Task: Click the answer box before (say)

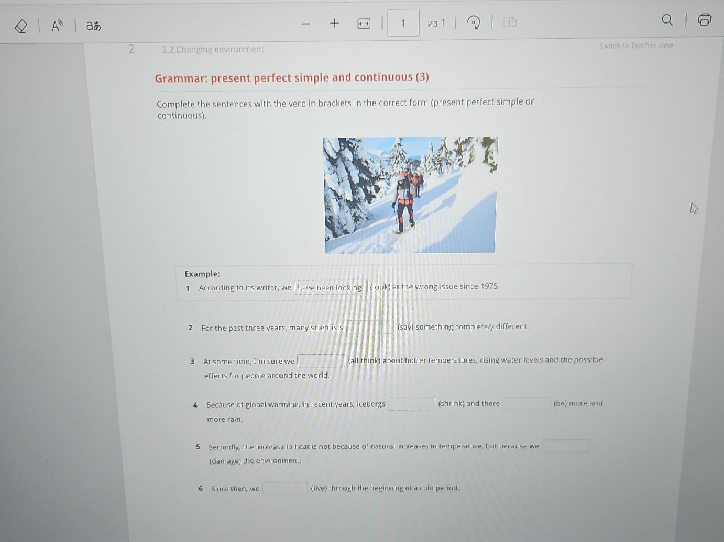Action: coord(369,327)
